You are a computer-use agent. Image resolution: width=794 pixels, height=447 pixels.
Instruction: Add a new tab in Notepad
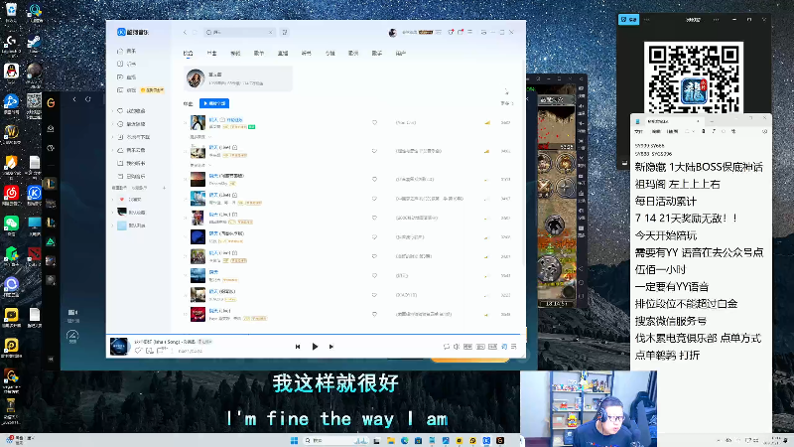[x=712, y=121]
